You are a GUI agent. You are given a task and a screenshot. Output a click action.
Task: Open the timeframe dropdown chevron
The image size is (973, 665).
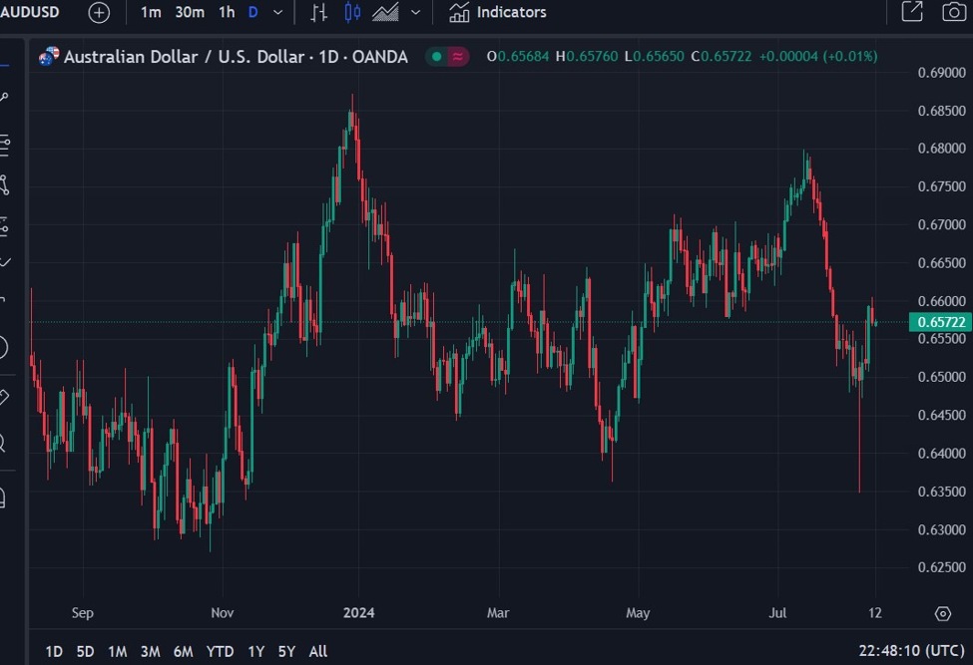(276, 13)
